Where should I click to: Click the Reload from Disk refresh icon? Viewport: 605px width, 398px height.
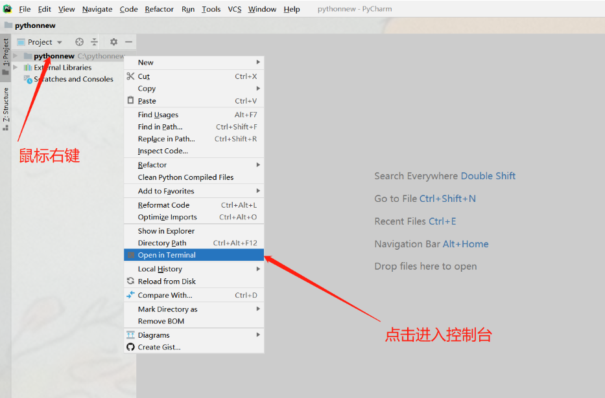[x=131, y=281]
